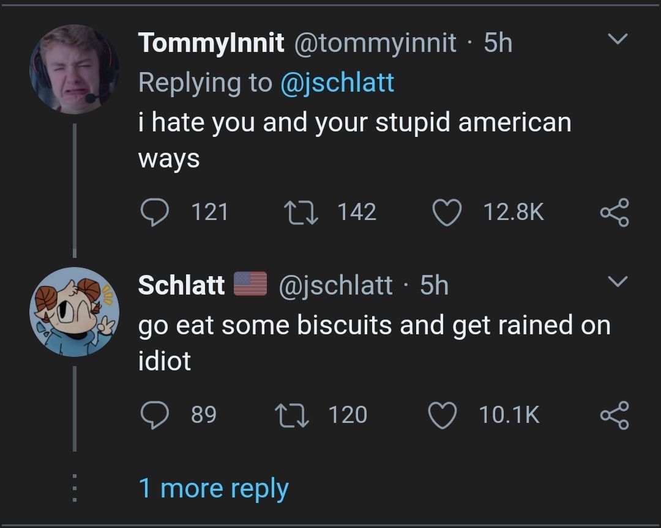Retweet TommyInnit's tweet
661x528 pixels.
(x=301, y=212)
